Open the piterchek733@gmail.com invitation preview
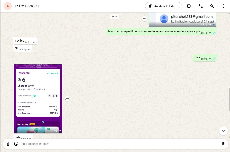 183,20
